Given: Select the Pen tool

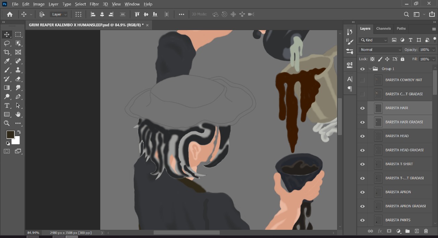Looking at the screenshot, I should click(x=18, y=97).
